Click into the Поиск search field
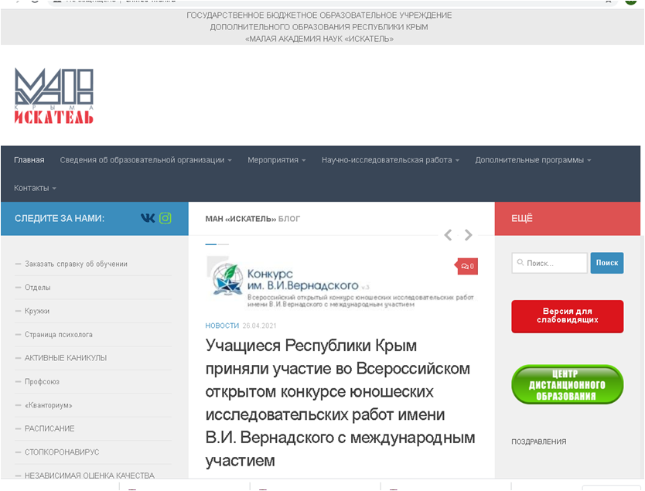Viewport: 645px width, 491px height. click(550, 263)
